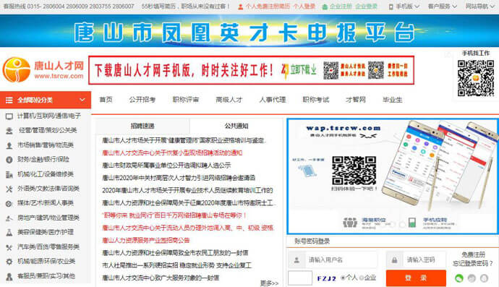Click the beauty healthcare category icon
499x287 pixels.
(x=9, y=233)
